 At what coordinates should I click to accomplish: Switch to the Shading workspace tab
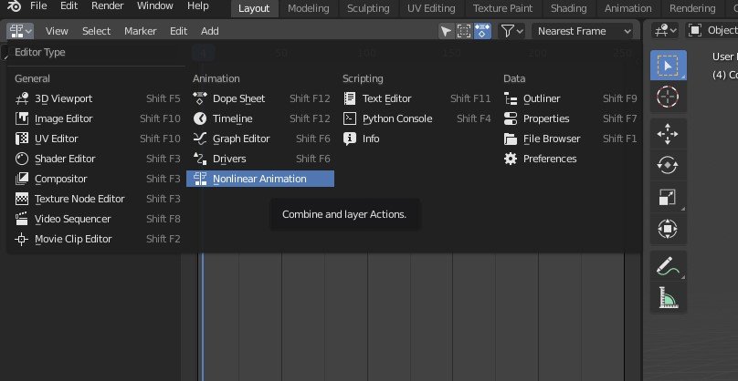tap(569, 8)
